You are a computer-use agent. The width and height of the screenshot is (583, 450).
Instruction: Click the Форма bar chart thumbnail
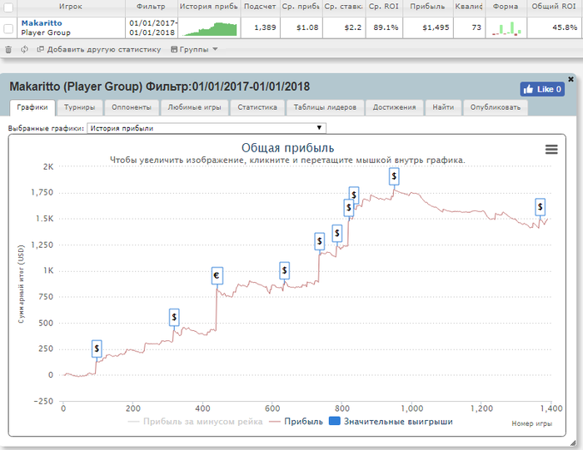tap(506, 28)
